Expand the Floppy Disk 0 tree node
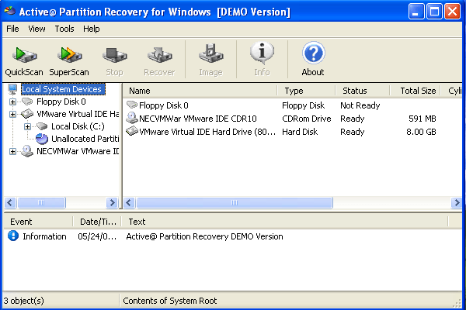Viewport: 466px width, 310px height. [12, 102]
